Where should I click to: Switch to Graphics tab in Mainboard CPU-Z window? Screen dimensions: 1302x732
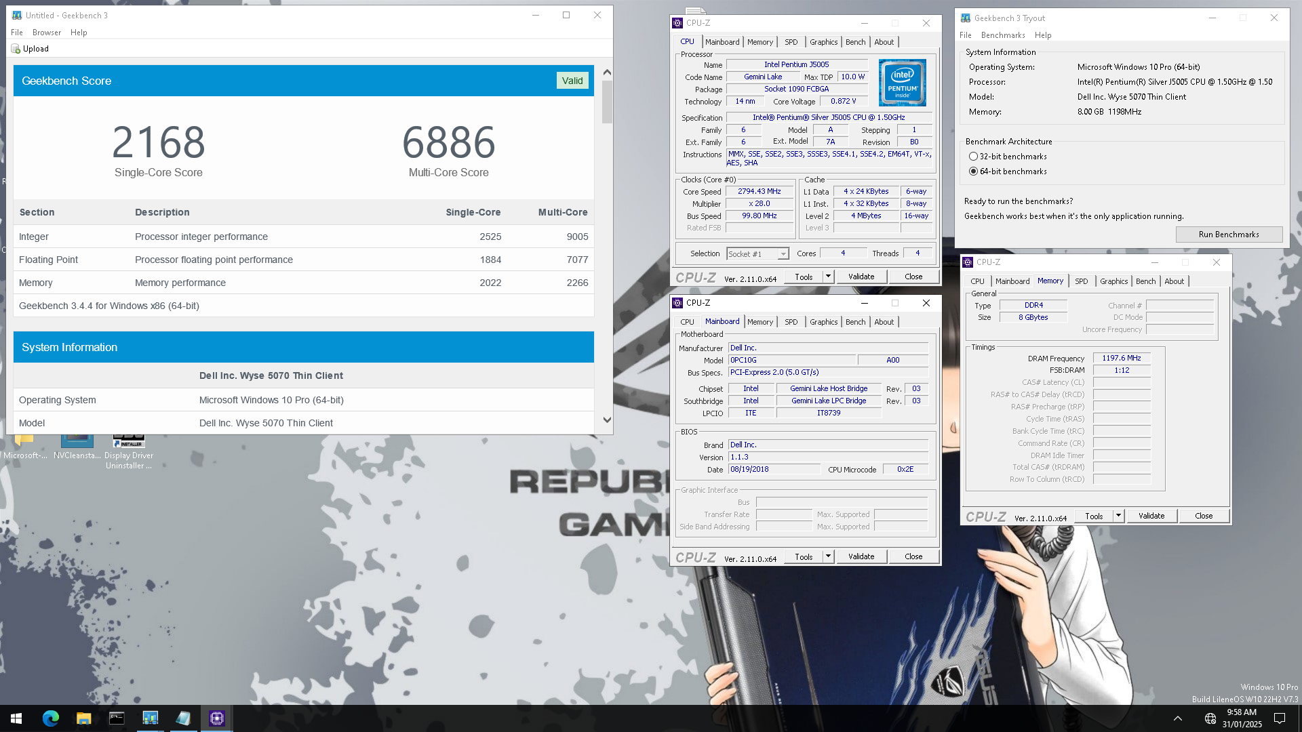pos(823,322)
